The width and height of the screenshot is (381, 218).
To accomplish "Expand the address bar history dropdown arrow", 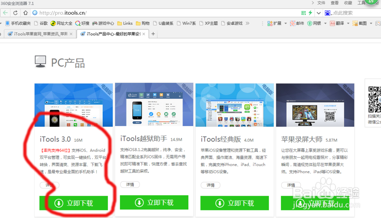I will (319, 13).
